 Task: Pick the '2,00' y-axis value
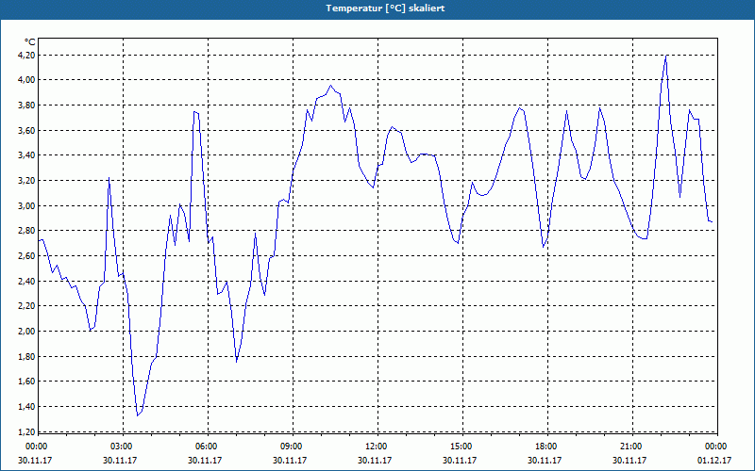[x=27, y=332]
